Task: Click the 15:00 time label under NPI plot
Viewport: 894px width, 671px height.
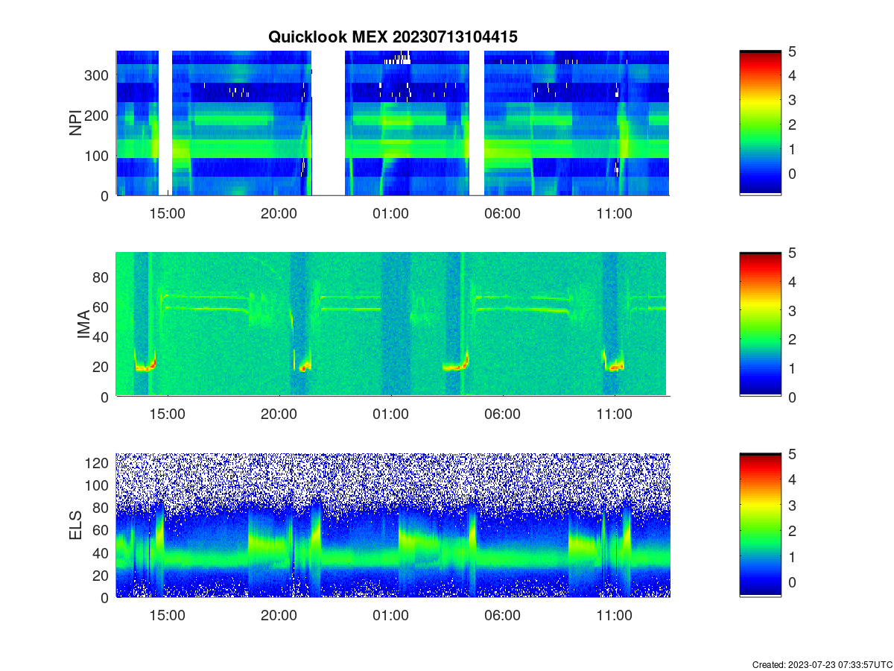Action: (x=168, y=213)
